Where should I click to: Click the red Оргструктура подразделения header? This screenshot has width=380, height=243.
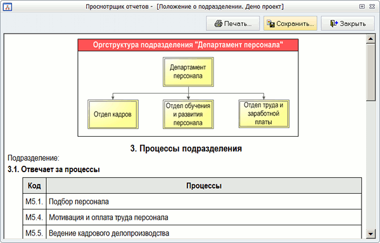tap(188, 45)
